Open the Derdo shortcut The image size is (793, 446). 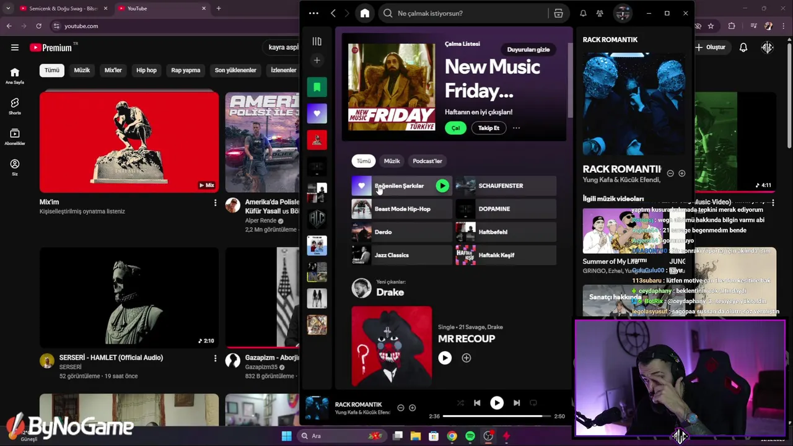point(402,232)
